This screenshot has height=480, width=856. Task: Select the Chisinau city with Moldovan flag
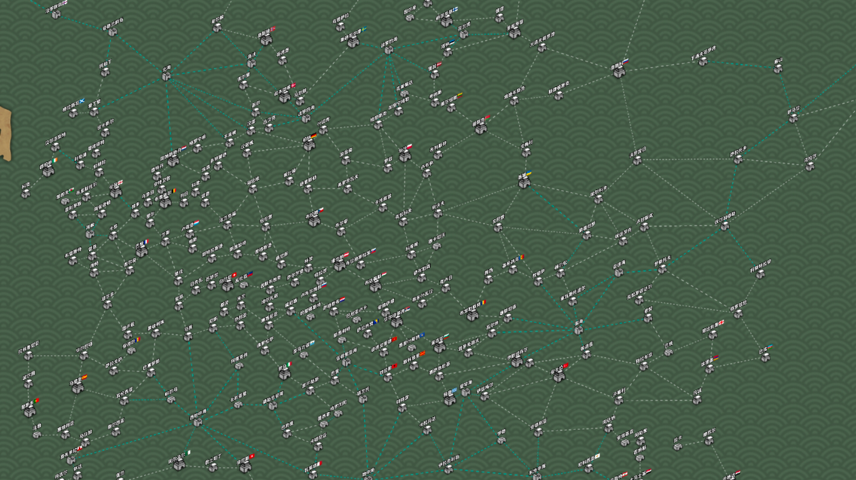pos(513,269)
